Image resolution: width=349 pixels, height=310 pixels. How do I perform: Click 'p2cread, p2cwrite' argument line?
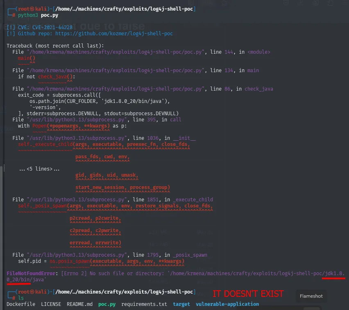click(x=95, y=218)
